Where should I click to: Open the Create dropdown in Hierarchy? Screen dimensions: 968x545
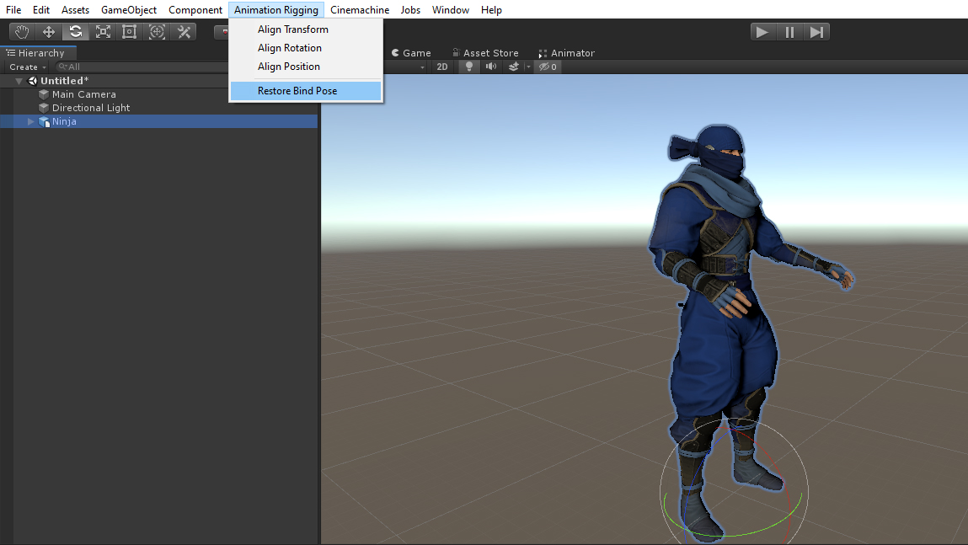coord(27,67)
